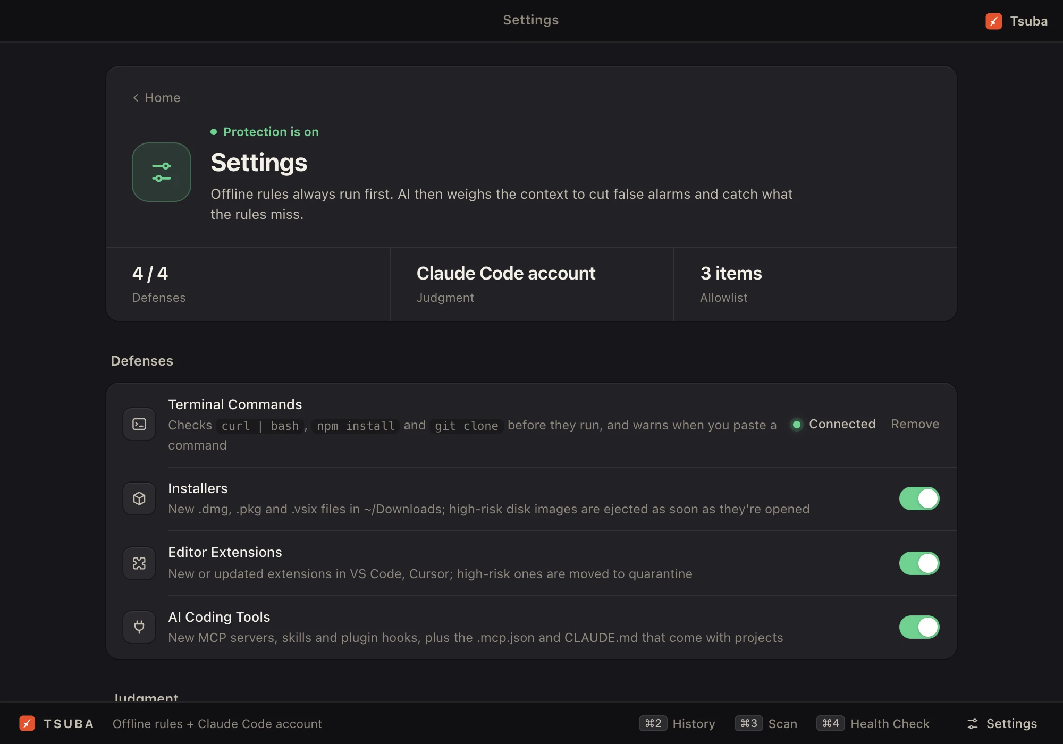Click the Tsuba name in title bar

pos(1028,21)
